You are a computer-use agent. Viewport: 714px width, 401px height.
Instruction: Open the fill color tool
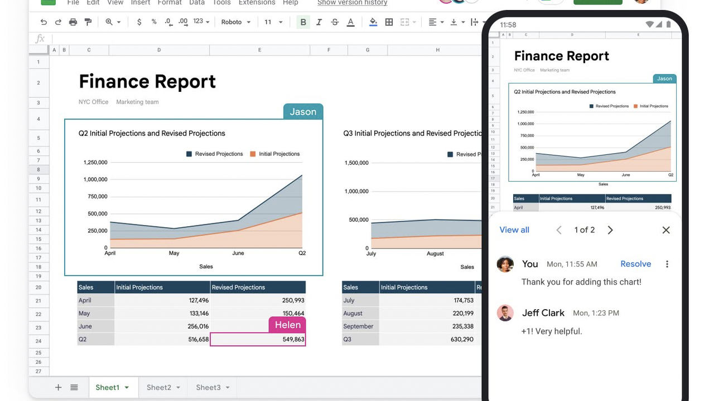[x=373, y=22]
